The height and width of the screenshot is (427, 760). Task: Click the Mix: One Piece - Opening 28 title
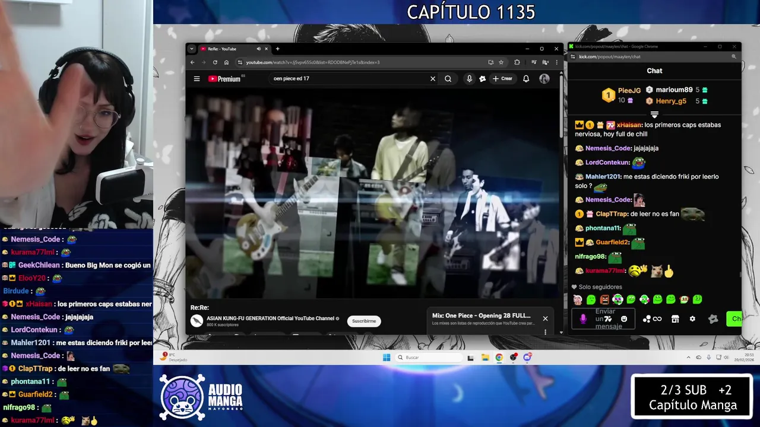[x=482, y=316]
